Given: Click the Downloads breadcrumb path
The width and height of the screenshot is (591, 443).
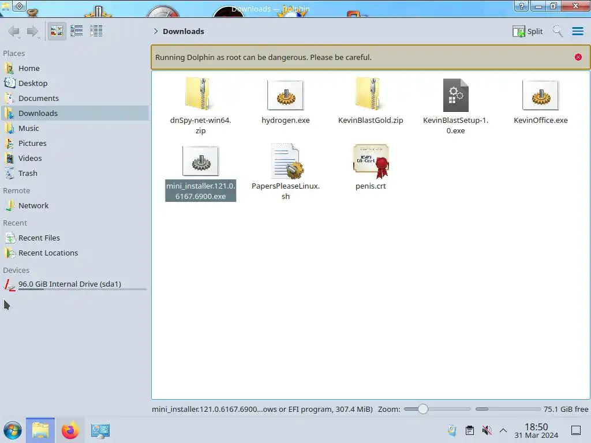Looking at the screenshot, I should (183, 31).
